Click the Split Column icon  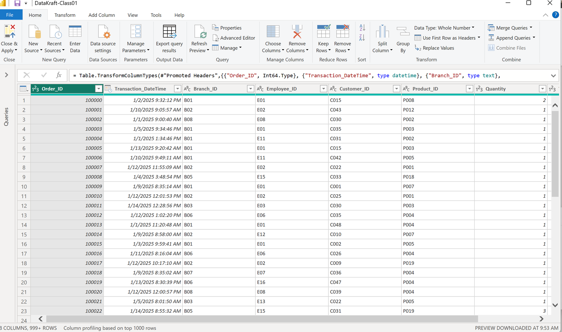click(383, 31)
